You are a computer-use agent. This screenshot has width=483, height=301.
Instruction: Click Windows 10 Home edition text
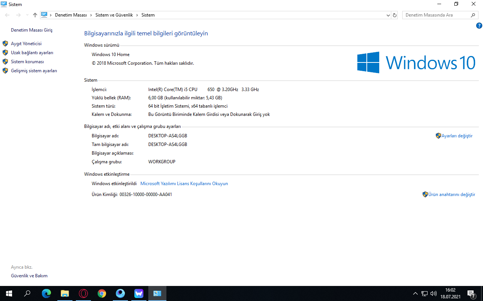[111, 55]
